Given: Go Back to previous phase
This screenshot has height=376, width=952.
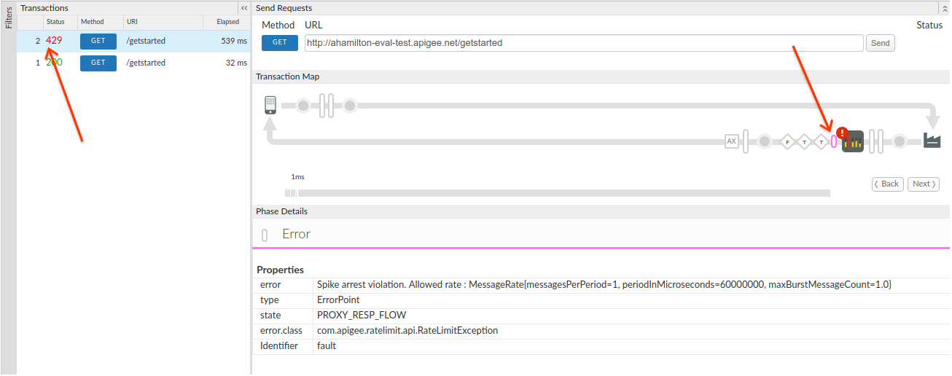Looking at the screenshot, I should pyautogui.click(x=888, y=184).
